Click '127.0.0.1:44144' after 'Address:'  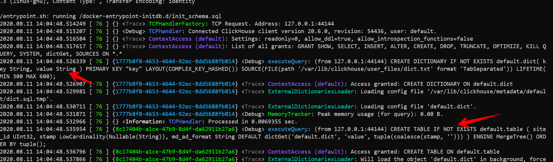pyautogui.click(x=309, y=24)
